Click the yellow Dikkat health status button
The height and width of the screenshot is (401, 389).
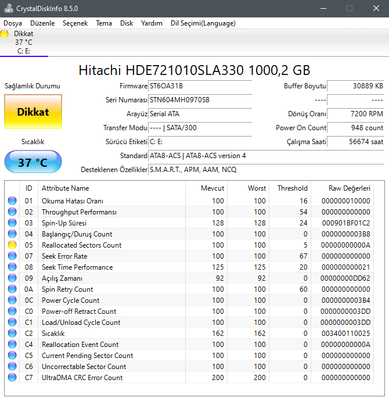click(33, 112)
